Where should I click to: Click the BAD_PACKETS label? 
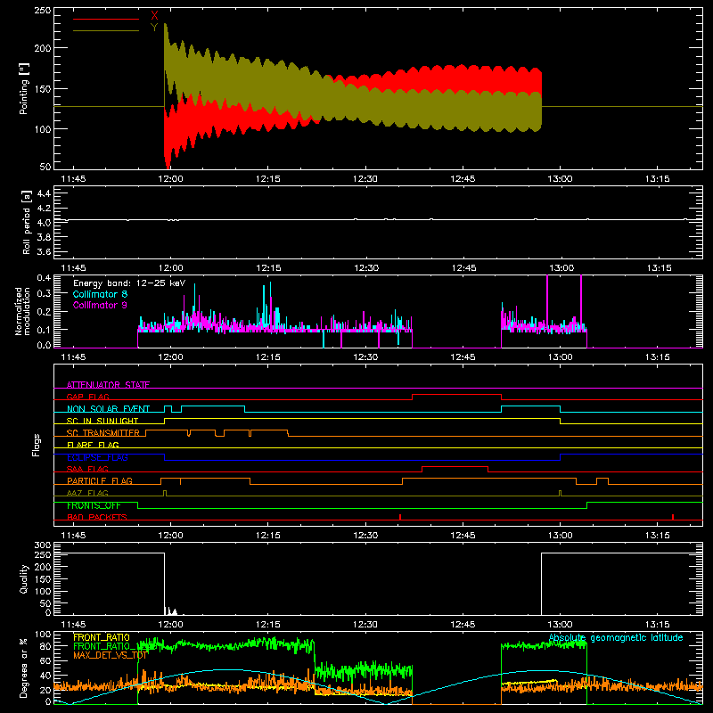pyautogui.click(x=97, y=517)
